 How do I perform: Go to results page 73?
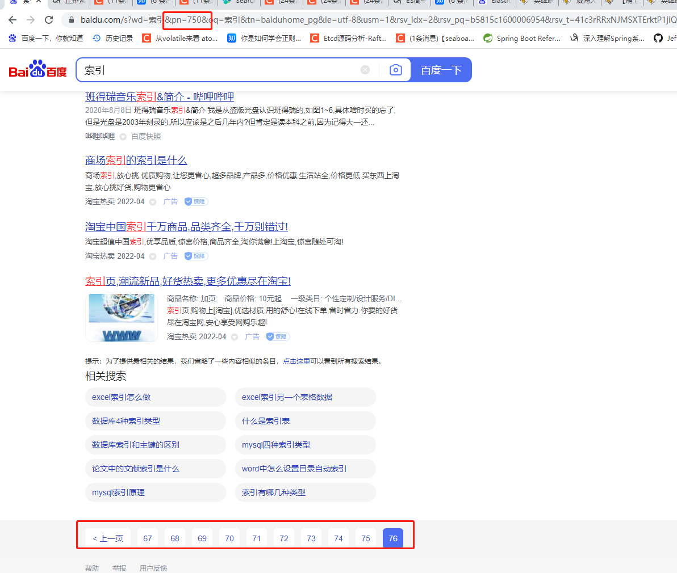311,538
